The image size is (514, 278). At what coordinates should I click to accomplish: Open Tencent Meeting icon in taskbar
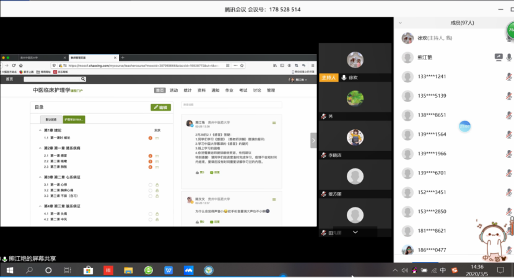[189, 271]
